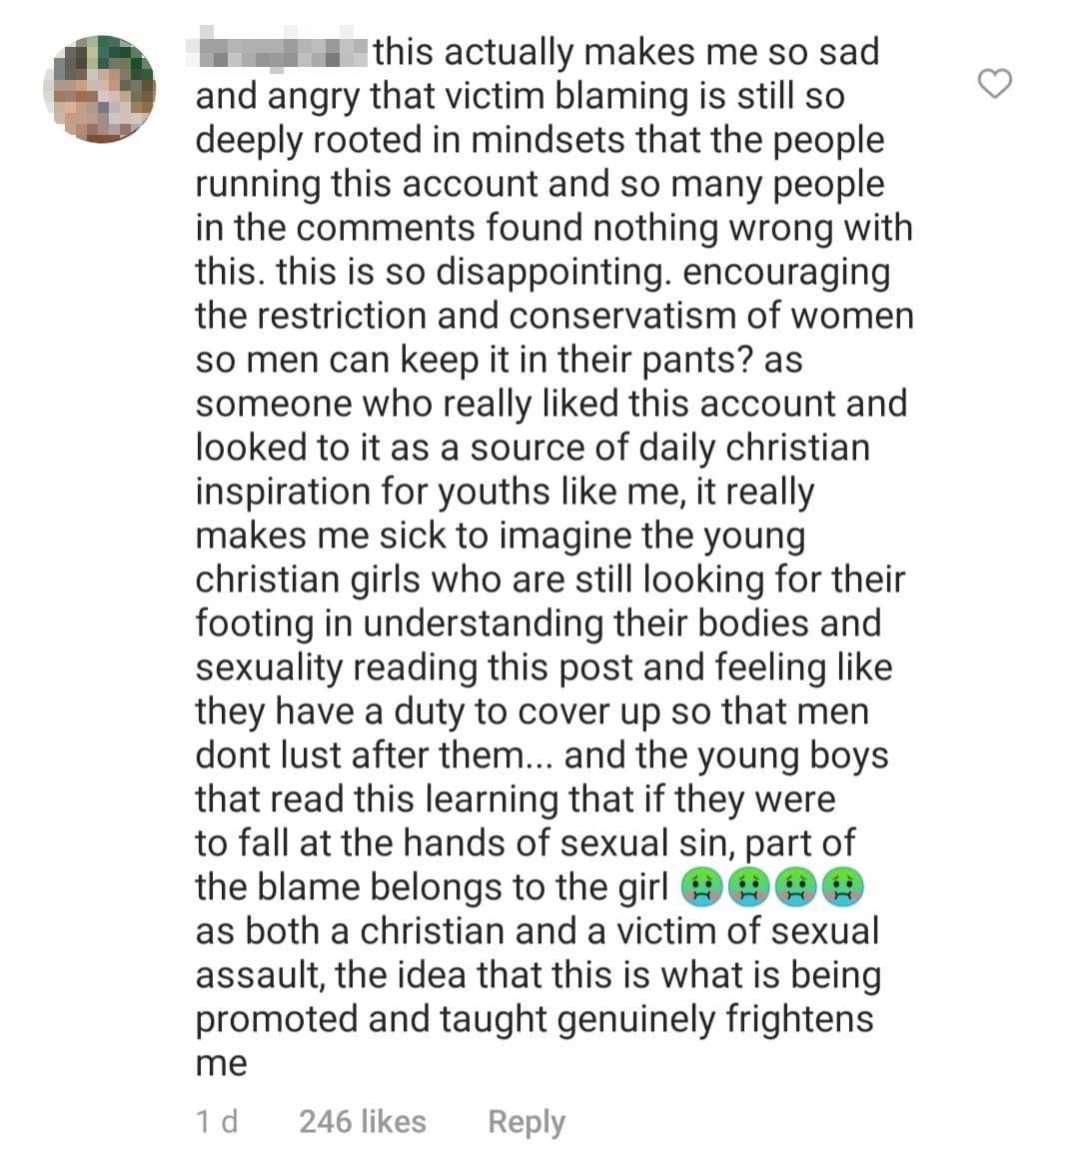This screenshot has width=1078, height=1173.
Task: Open the commenter's blurred profile picture
Action: pyautogui.click(x=99, y=89)
